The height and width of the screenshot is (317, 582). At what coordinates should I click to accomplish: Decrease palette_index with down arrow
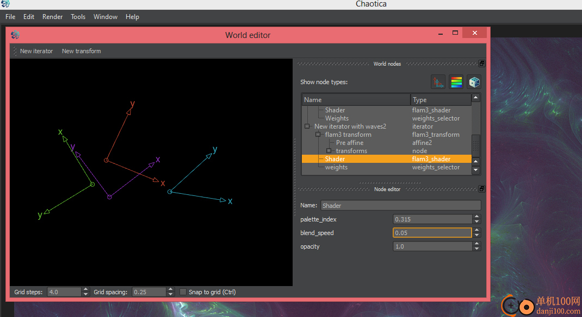(x=477, y=221)
